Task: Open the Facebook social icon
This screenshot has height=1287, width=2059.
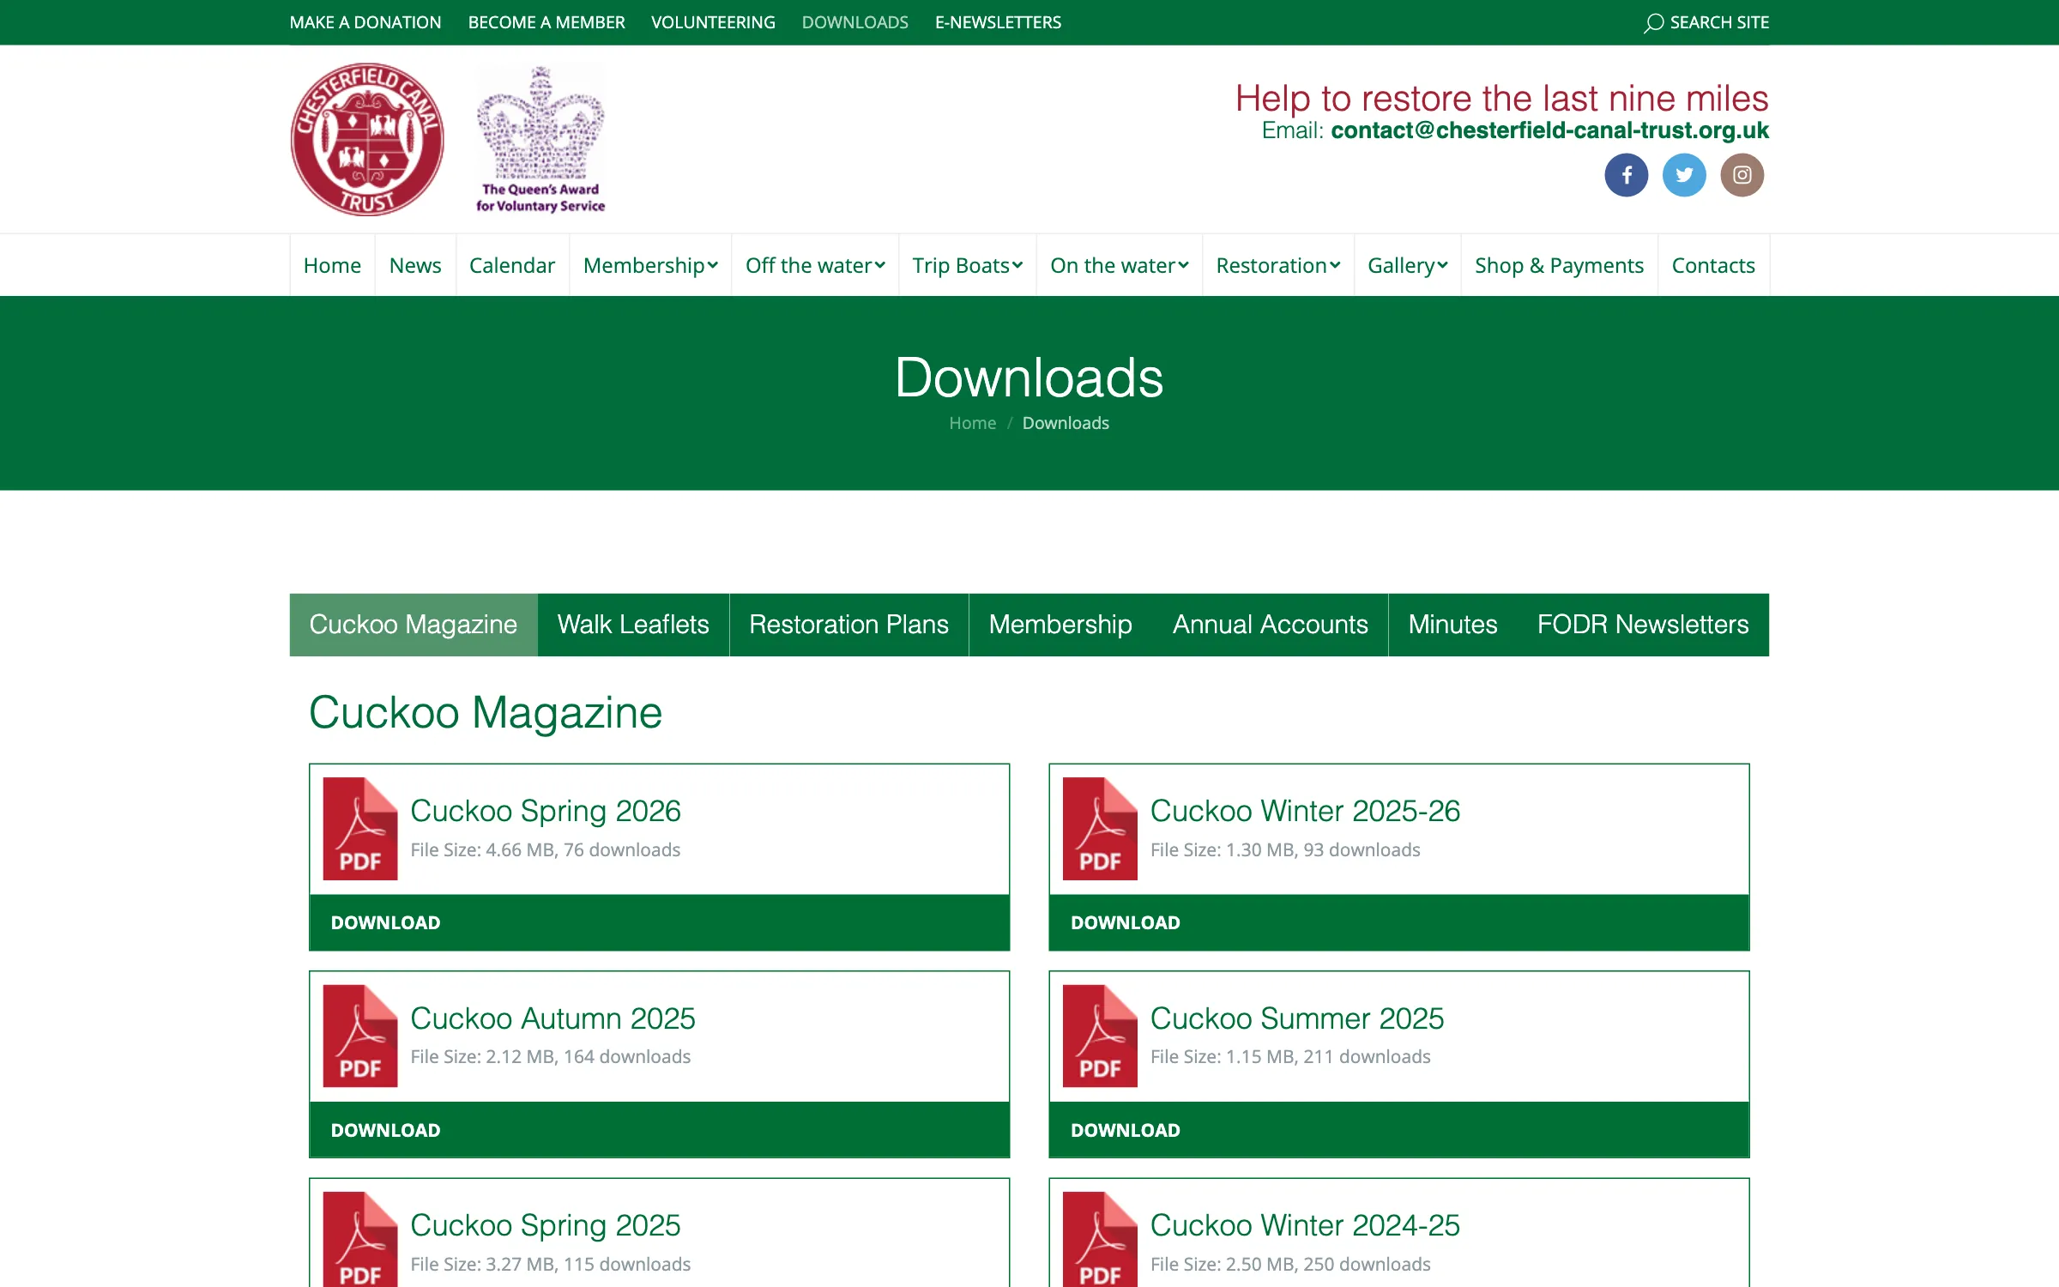Action: (x=1626, y=175)
